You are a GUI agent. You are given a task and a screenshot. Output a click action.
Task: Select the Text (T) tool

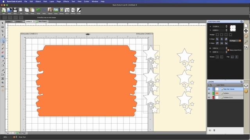3,35
